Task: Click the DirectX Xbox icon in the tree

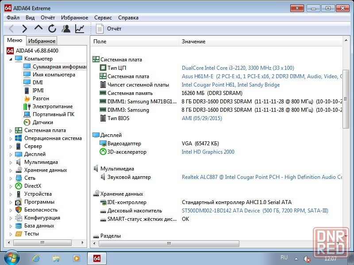Action: coord(19,186)
